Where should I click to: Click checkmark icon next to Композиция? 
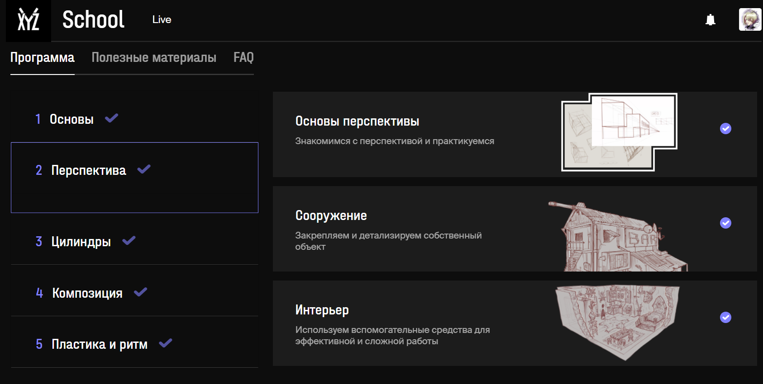point(141,292)
